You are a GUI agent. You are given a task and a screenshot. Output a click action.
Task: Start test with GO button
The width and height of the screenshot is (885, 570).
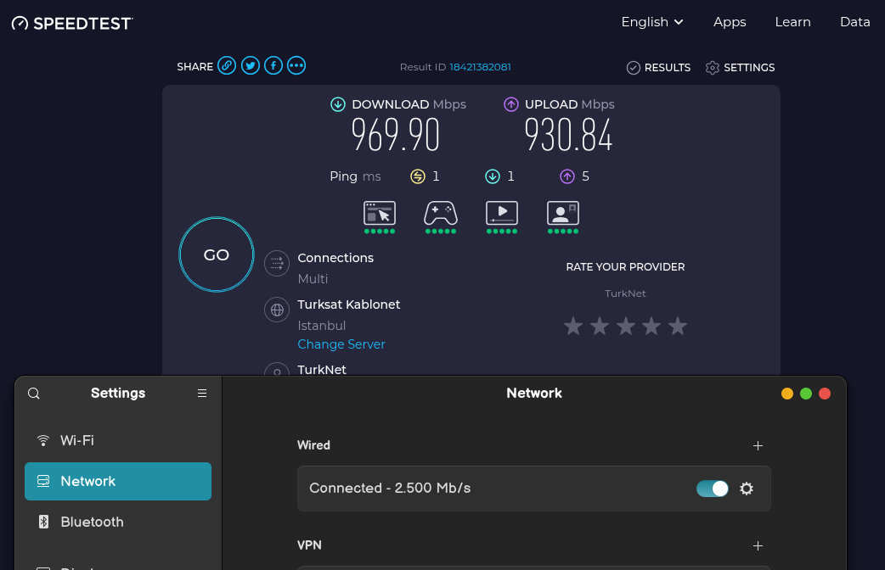(217, 254)
